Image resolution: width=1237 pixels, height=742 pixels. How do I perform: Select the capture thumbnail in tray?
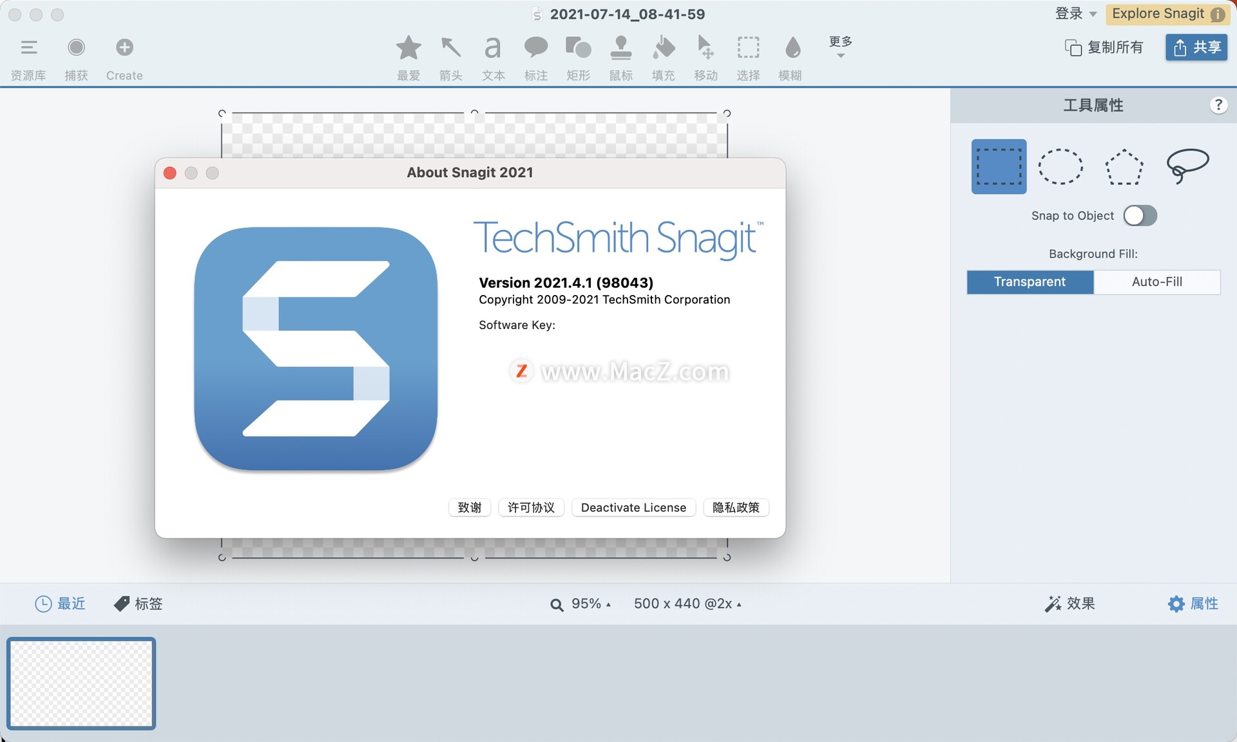[81, 683]
